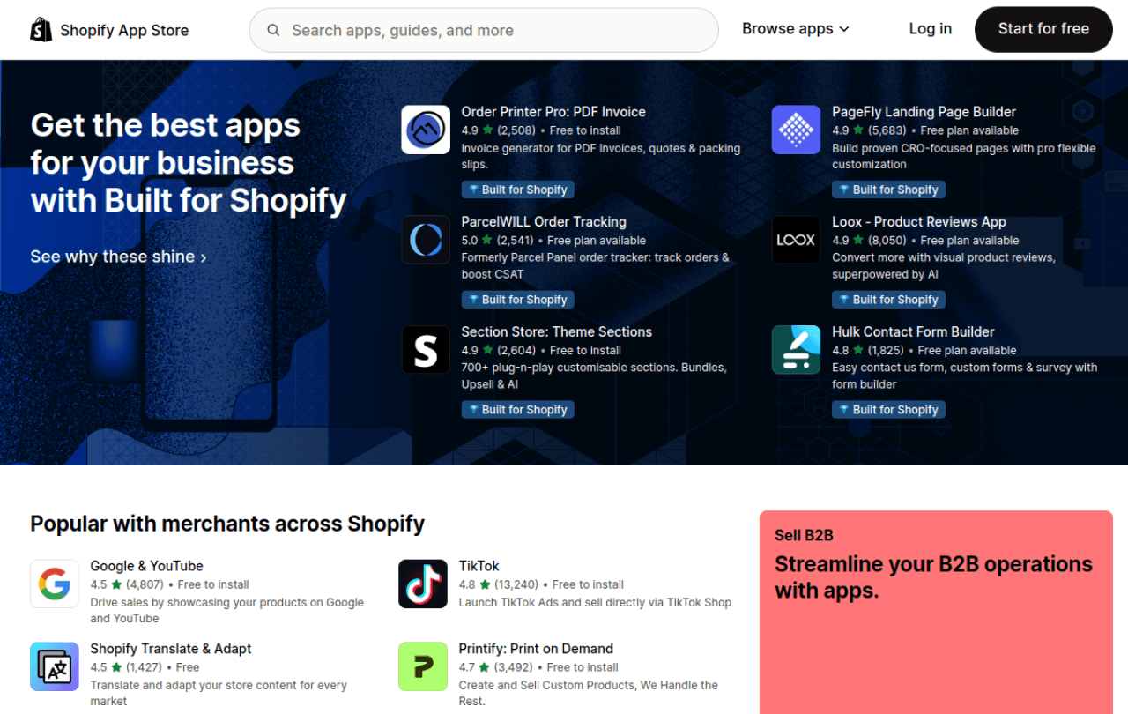Click Streamline your B2B operations heading

coord(933,577)
